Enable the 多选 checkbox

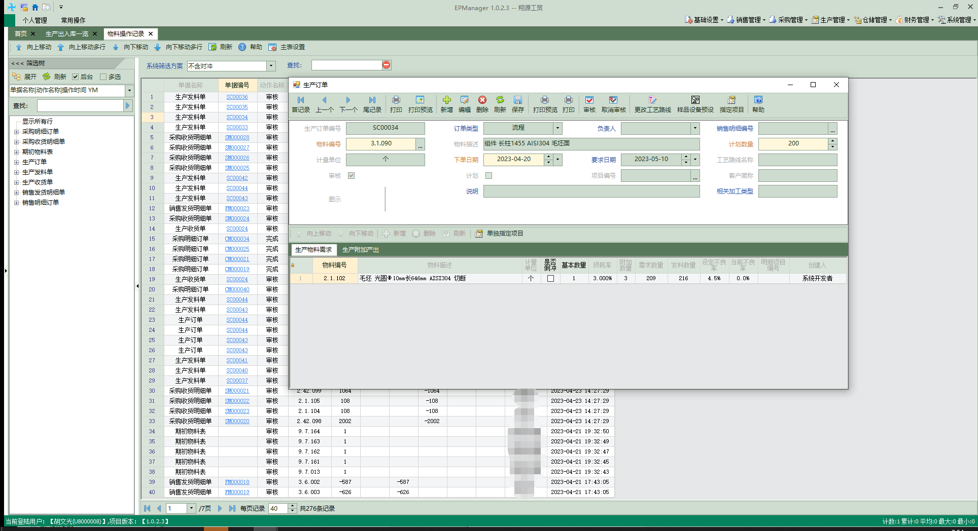pos(103,77)
